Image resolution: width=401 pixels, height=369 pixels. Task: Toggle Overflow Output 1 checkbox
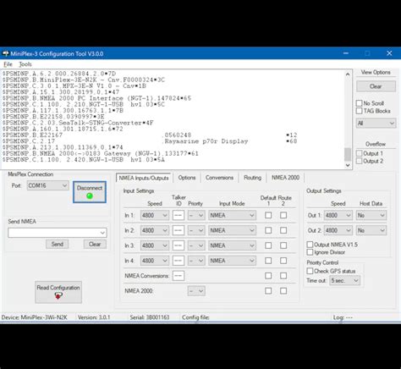click(359, 153)
